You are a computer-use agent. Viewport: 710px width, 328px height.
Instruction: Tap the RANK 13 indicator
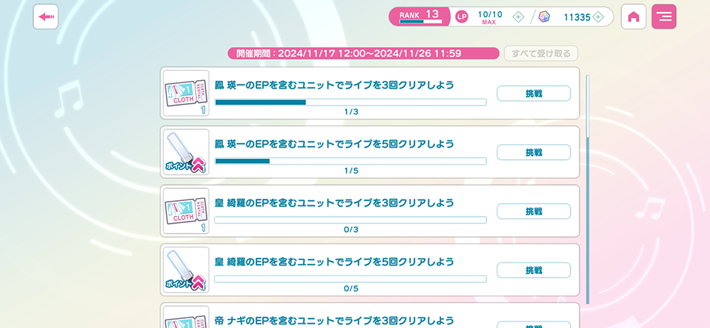(420, 16)
